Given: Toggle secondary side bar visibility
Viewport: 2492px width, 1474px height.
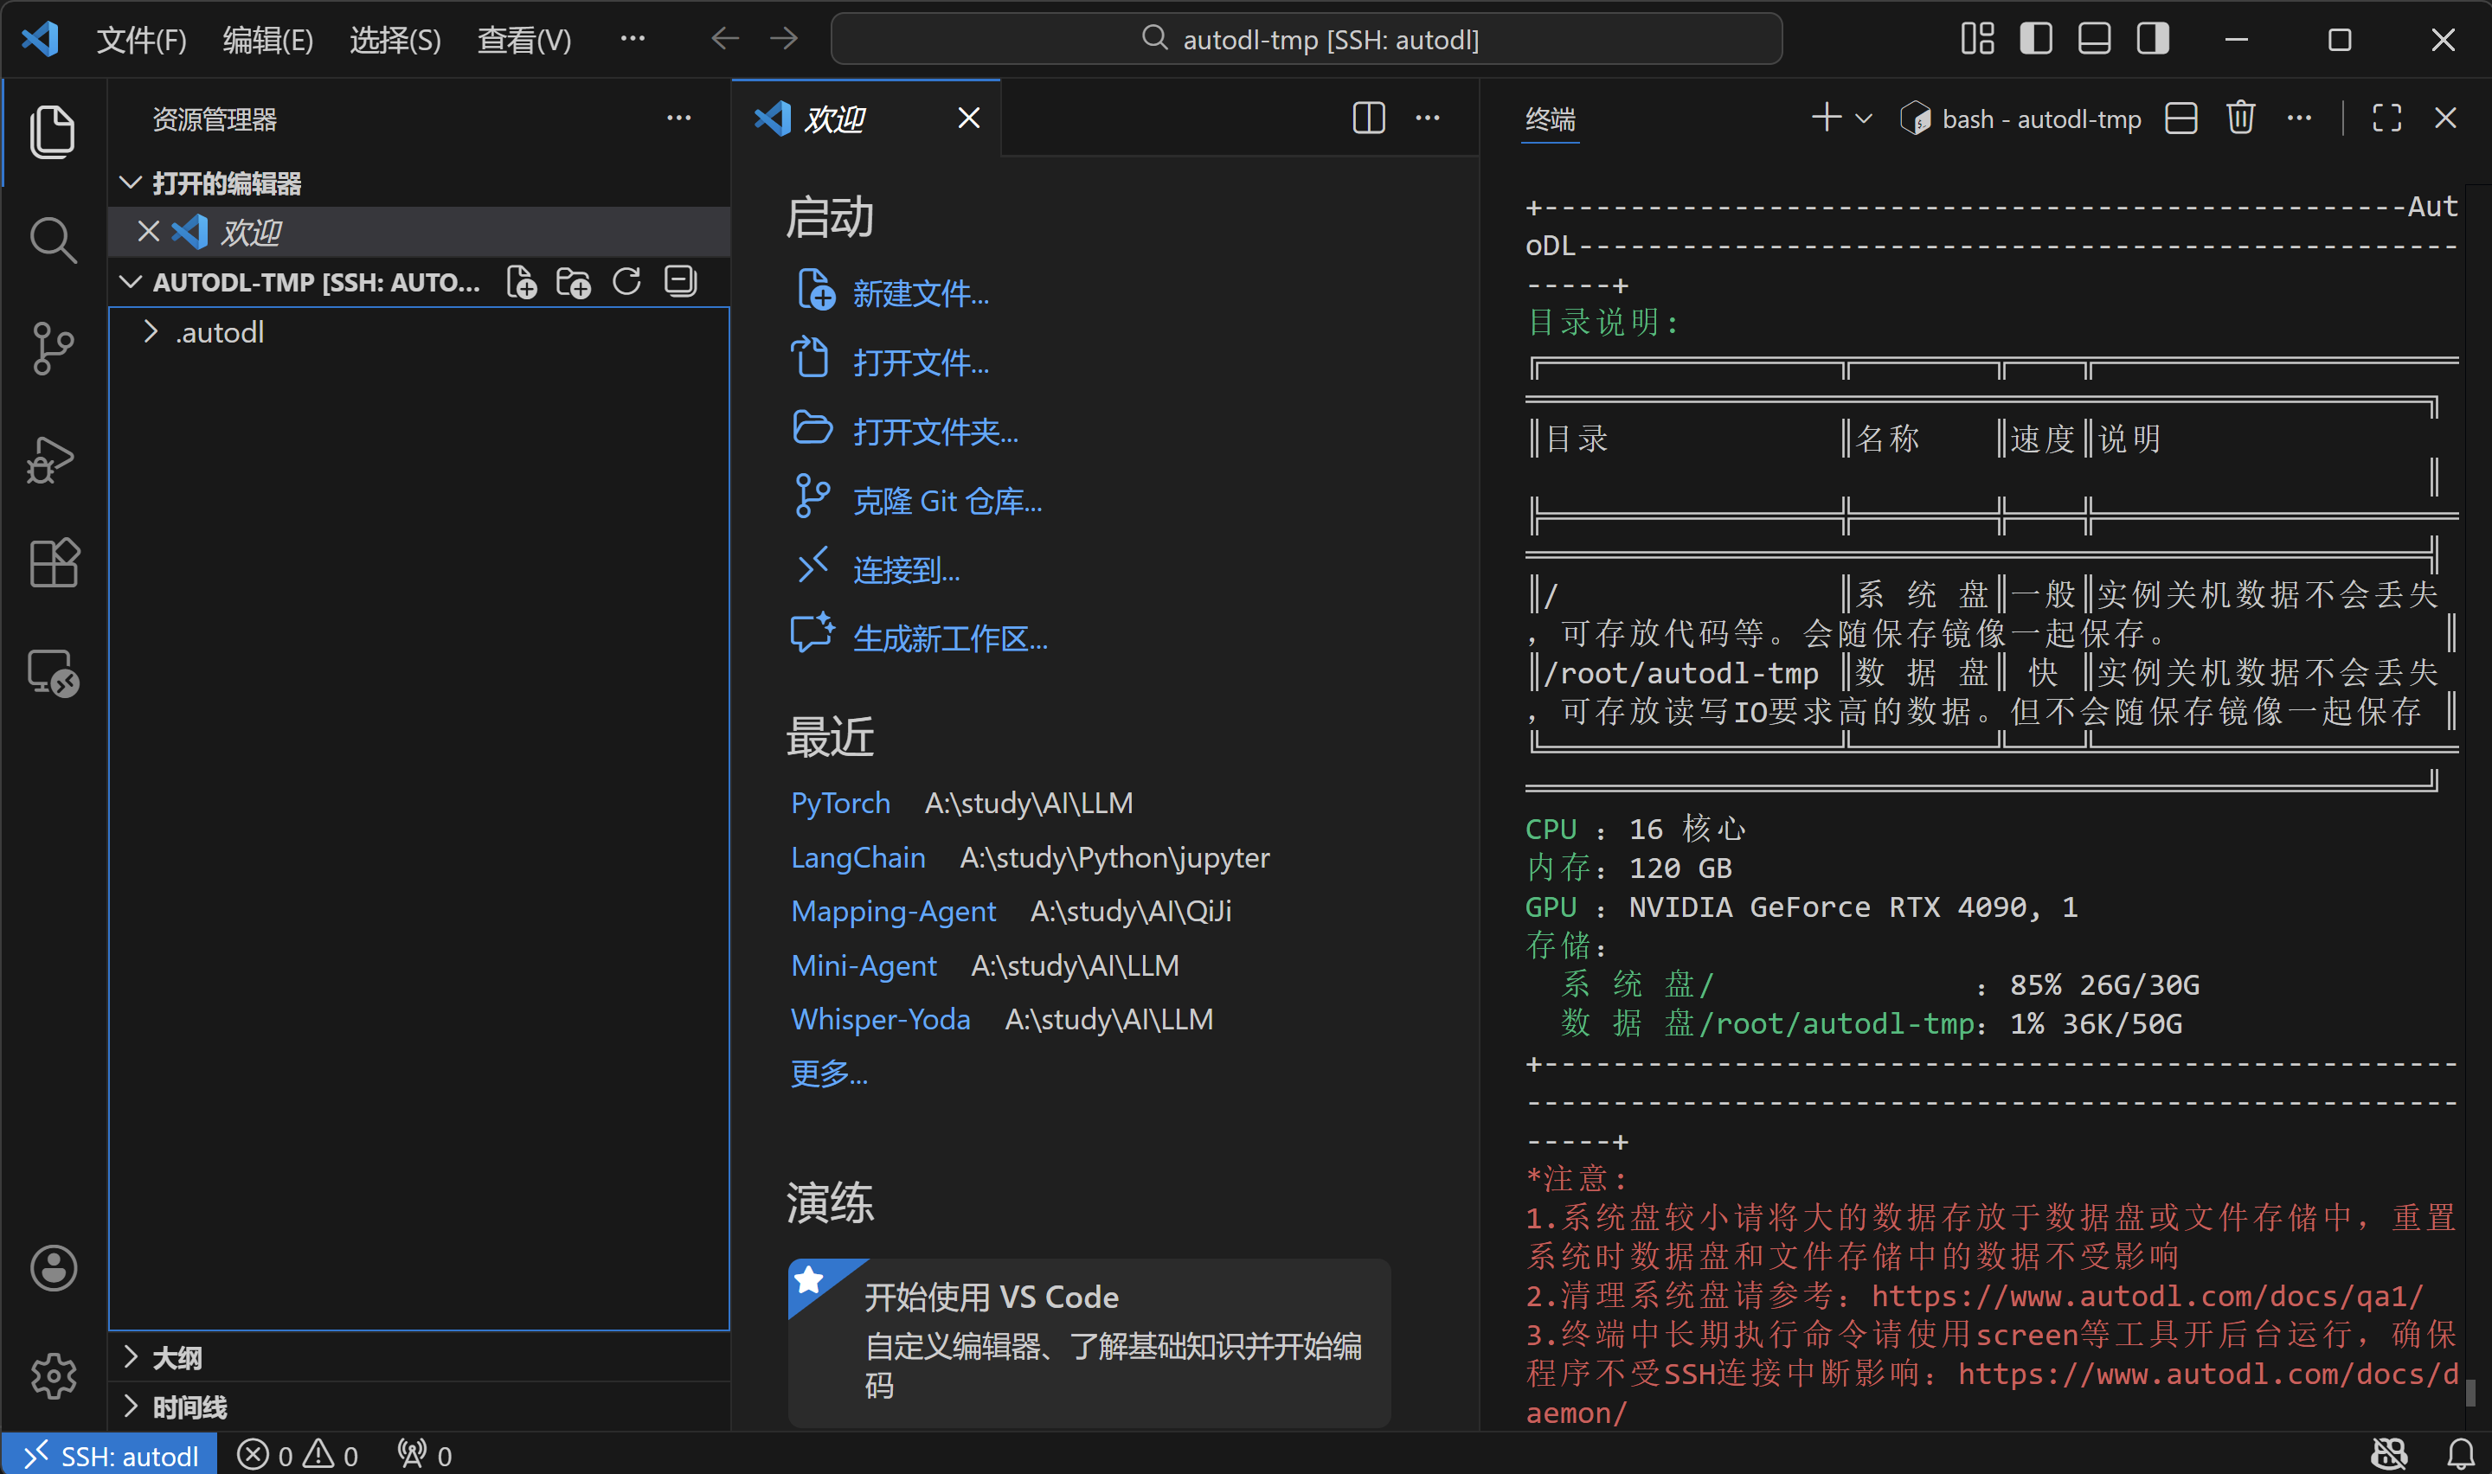Looking at the screenshot, I should click(x=2152, y=39).
